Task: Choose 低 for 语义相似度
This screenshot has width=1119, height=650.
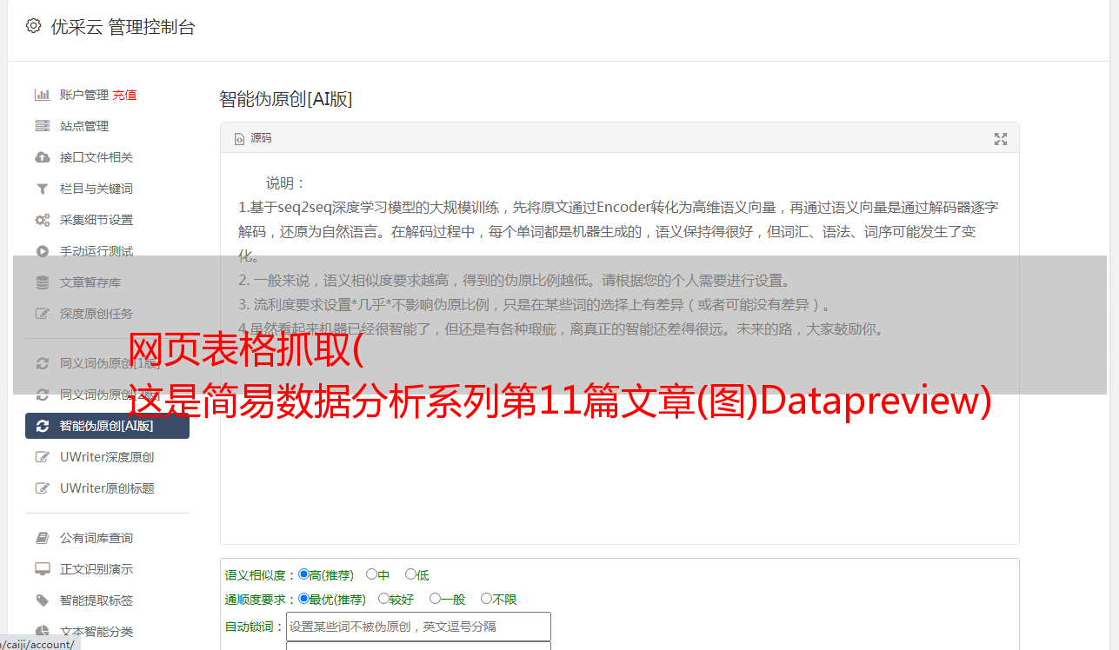Action: click(410, 574)
